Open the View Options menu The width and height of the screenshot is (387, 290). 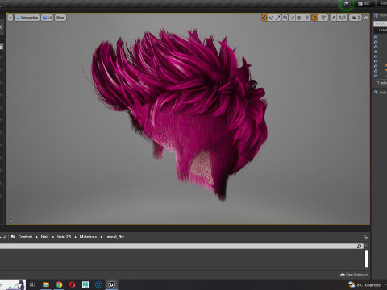[x=353, y=275]
